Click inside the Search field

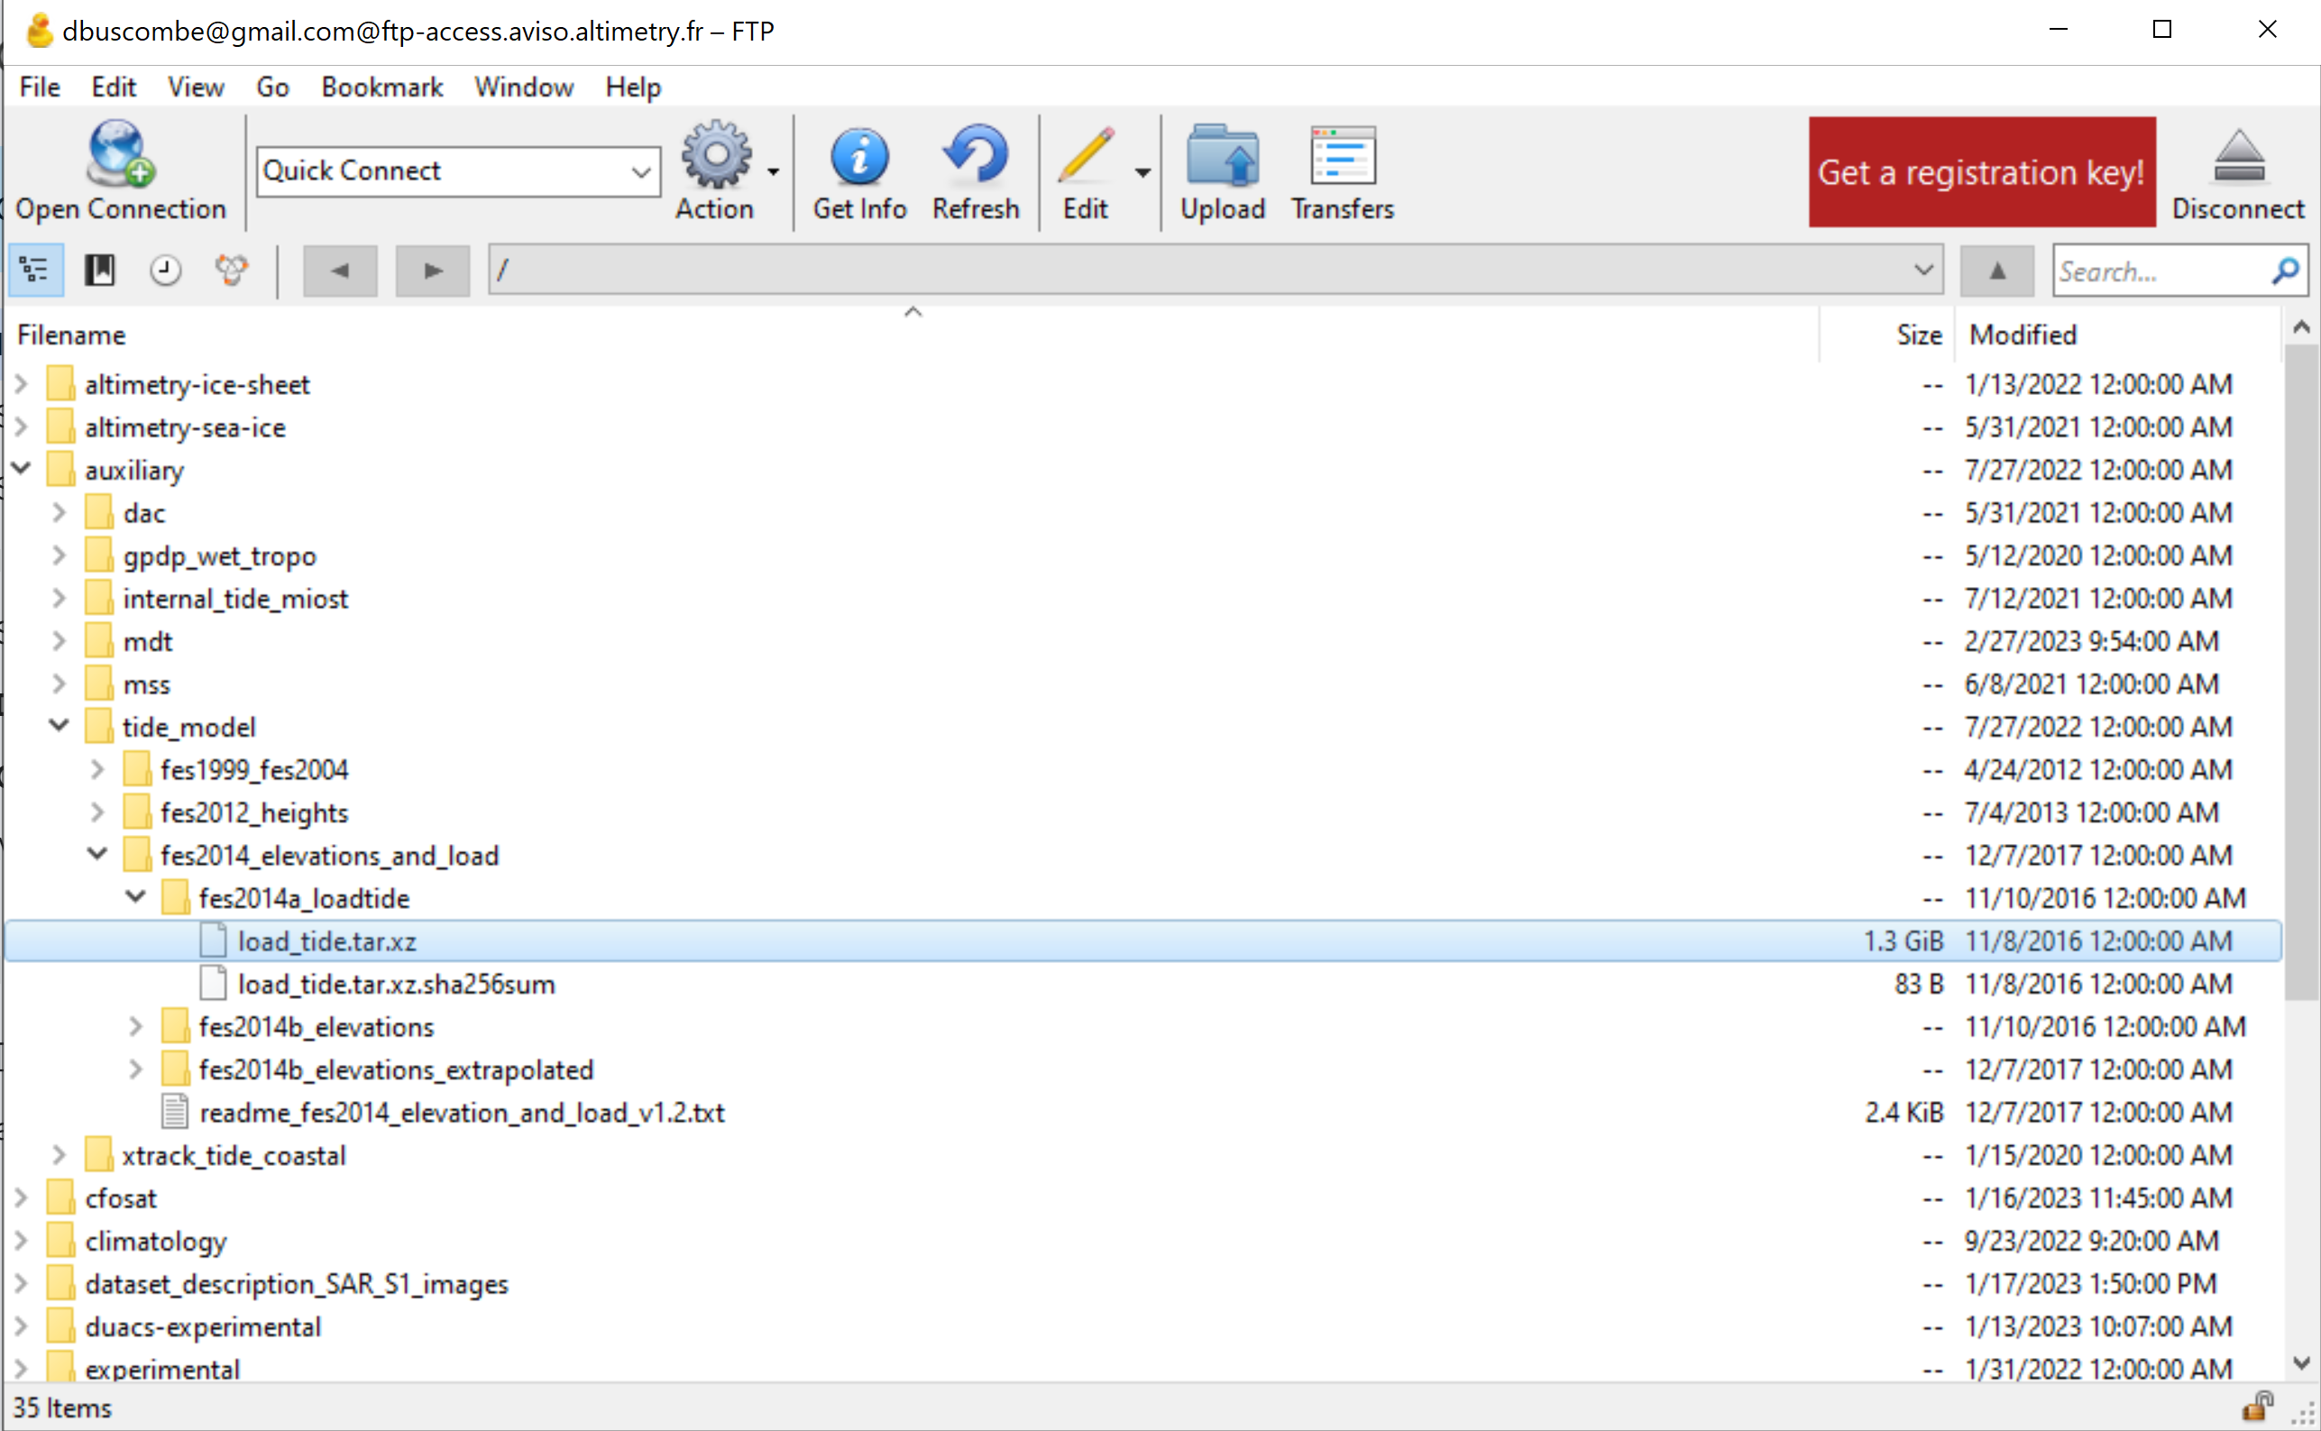click(x=2157, y=271)
